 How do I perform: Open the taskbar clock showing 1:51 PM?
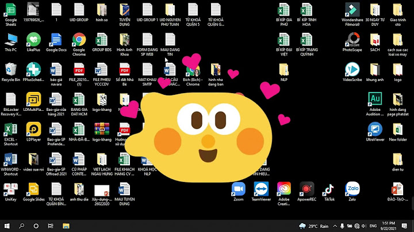(x=388, y=226)
